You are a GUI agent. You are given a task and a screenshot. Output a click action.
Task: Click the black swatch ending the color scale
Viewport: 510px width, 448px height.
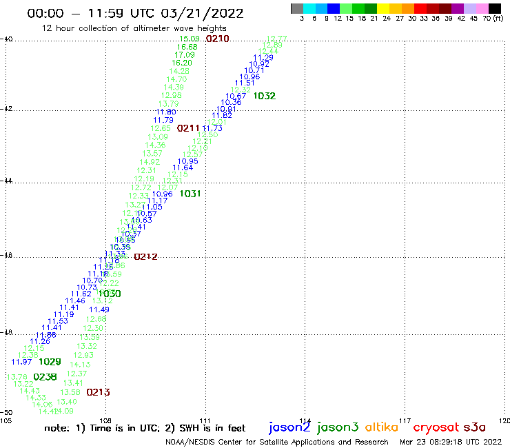pyautogui.click(x=494, y=9)
